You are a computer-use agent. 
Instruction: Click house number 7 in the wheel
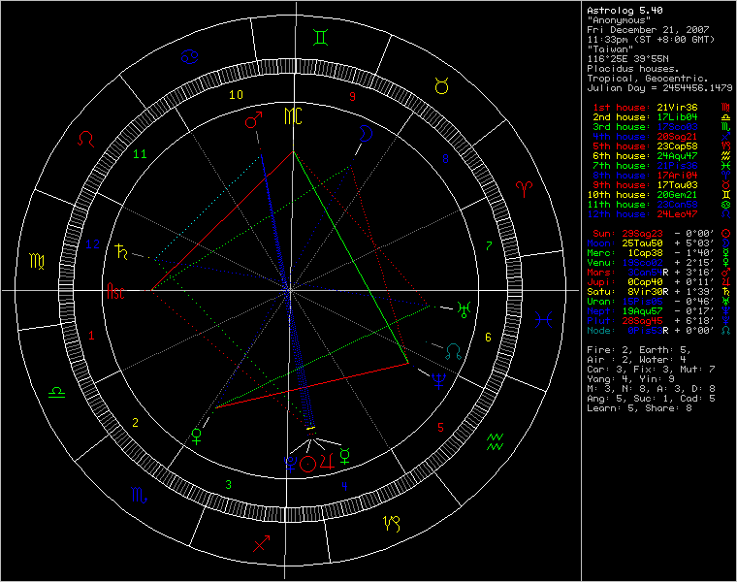pos(489,245)
